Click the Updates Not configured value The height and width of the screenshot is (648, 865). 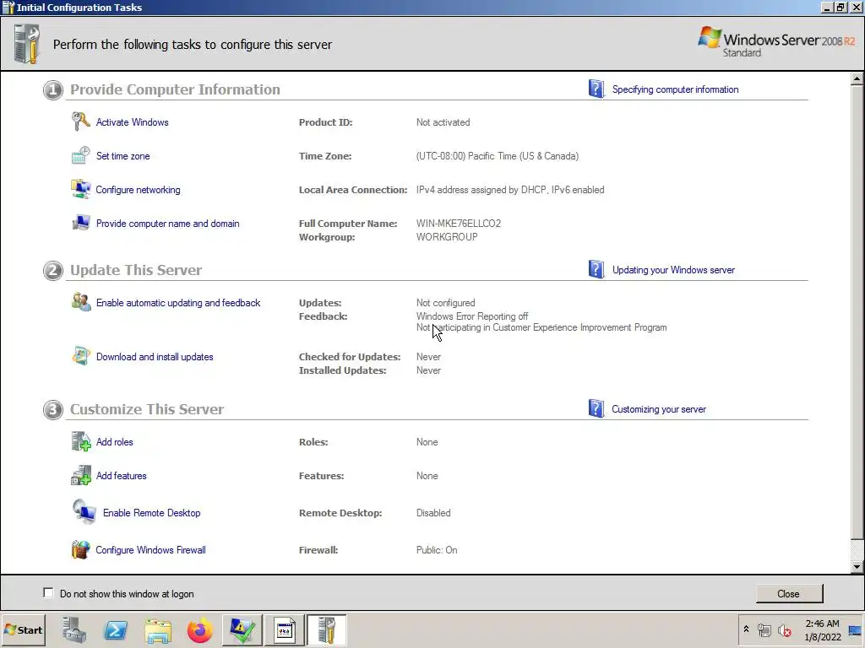(445, 303)
